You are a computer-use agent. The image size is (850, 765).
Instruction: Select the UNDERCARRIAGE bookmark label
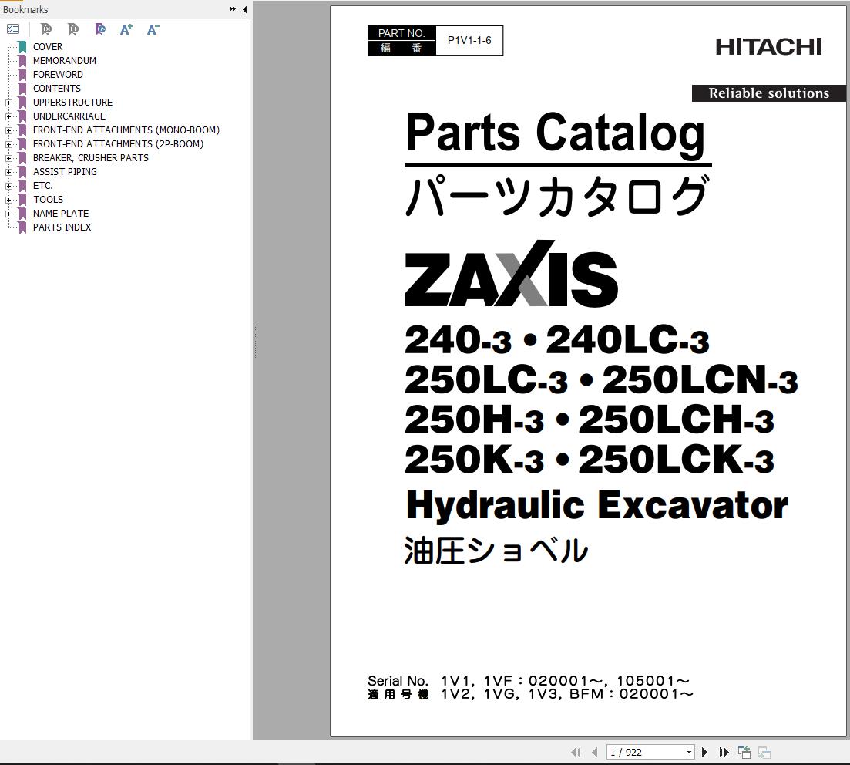pyautogui.click(x=69, y=116)
